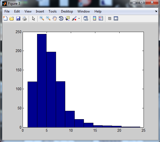Insert a legend from the toolbar
The image size is (160, 142).
[101, 19]
